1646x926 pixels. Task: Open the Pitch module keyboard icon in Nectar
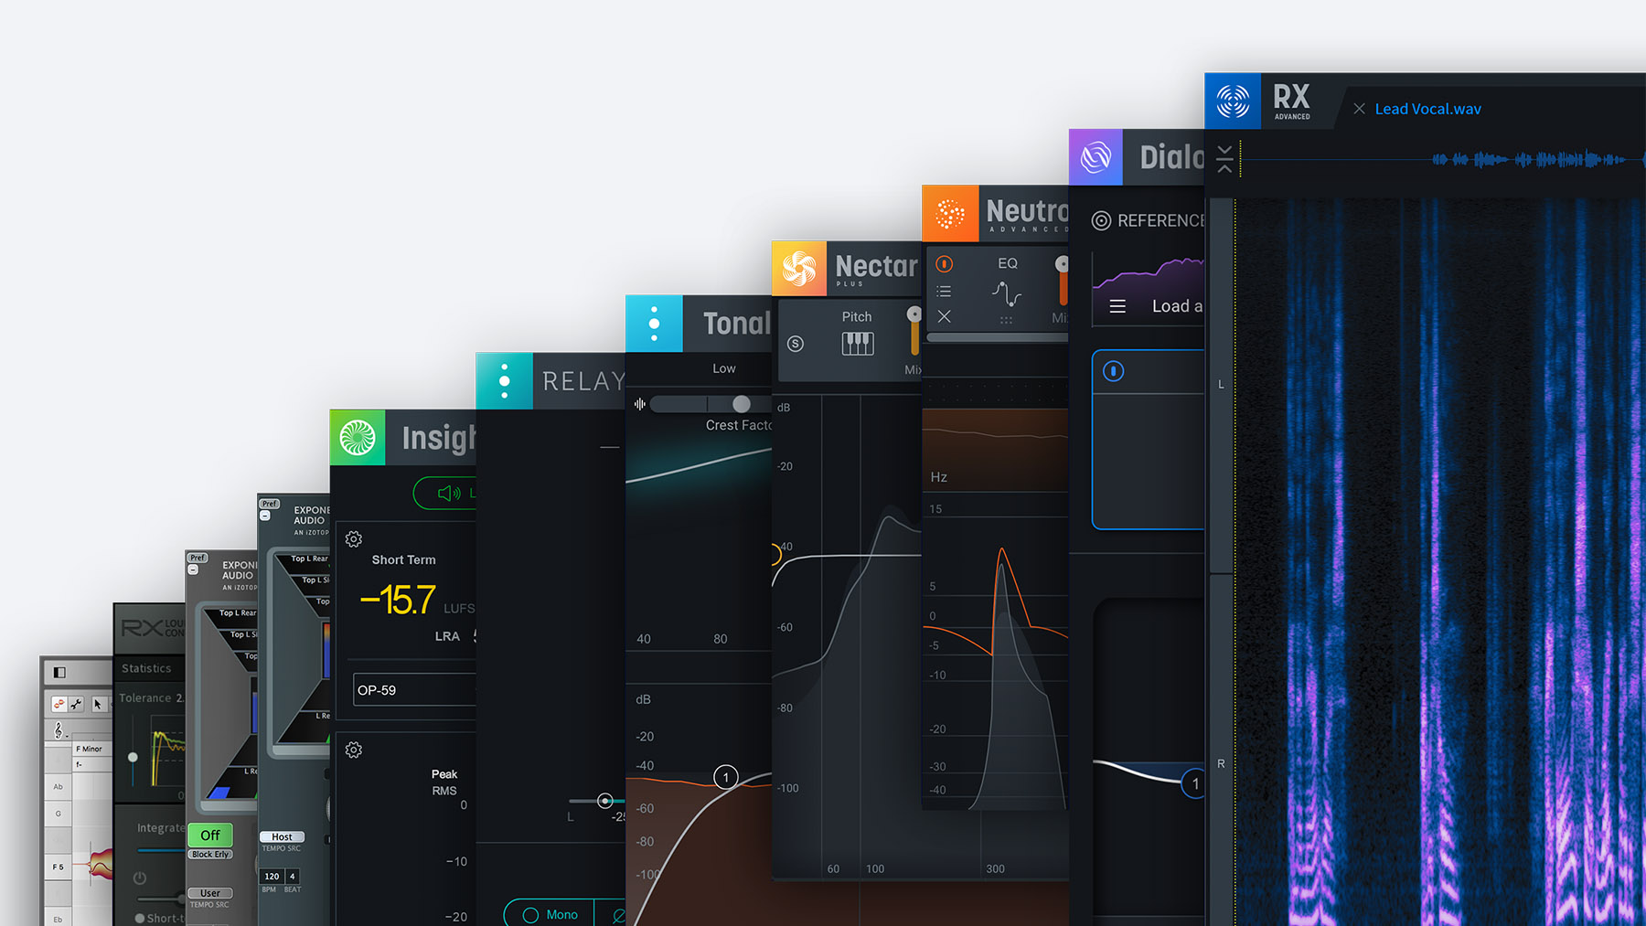857,344
